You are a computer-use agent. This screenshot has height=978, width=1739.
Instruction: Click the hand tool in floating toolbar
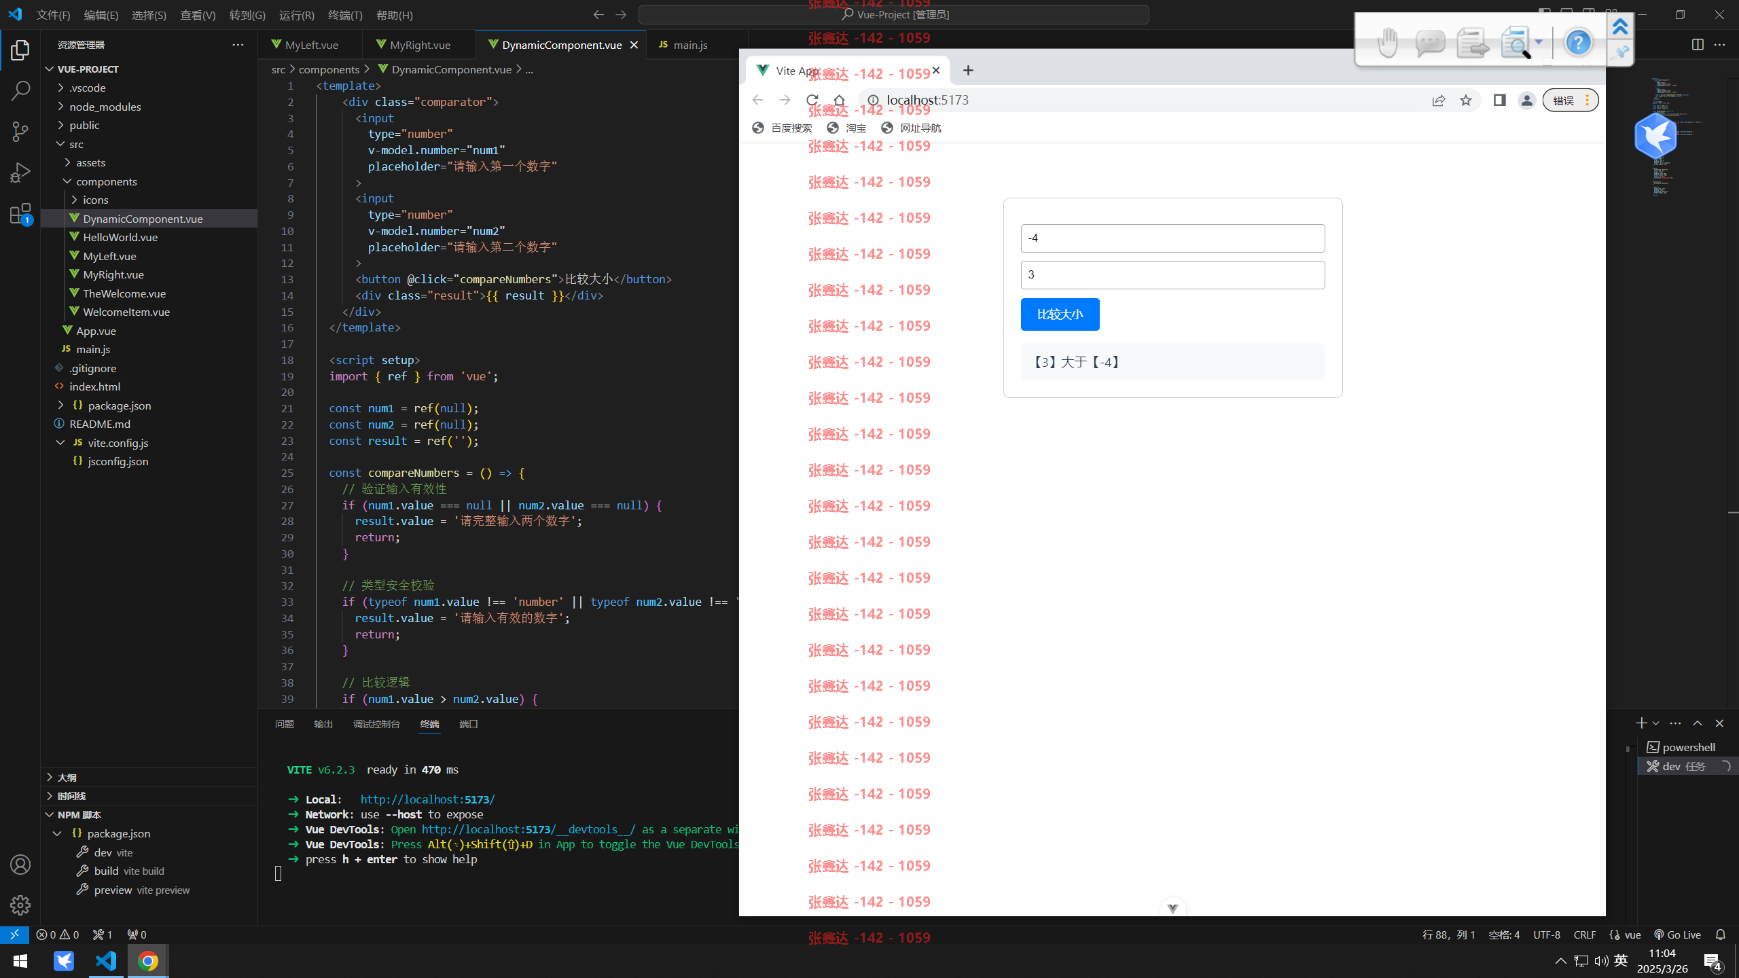pos(1387,43)
